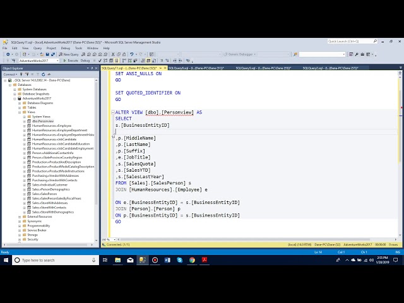The width and height of the screenshot is (404, 303).
Task: Switch to the SQLQuery2.sql tab
Action: pyautogui.click(x=330, y=68)
